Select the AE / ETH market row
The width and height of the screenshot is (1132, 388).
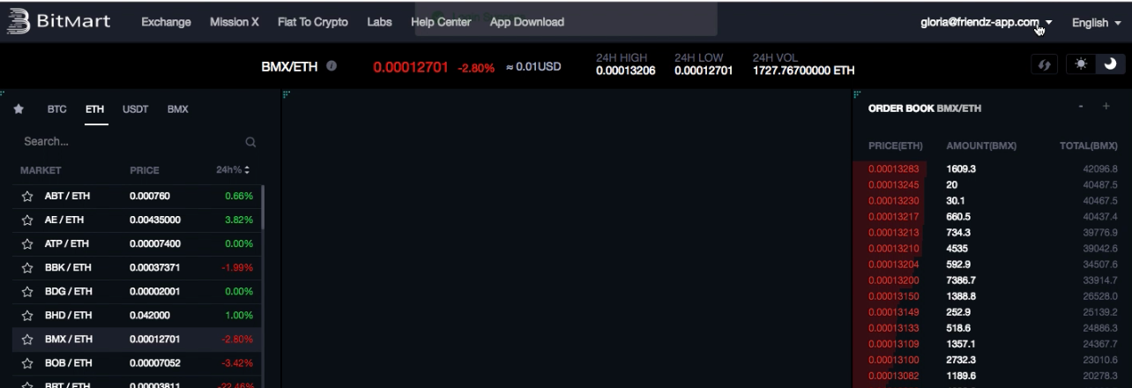(x=137, y=220)
